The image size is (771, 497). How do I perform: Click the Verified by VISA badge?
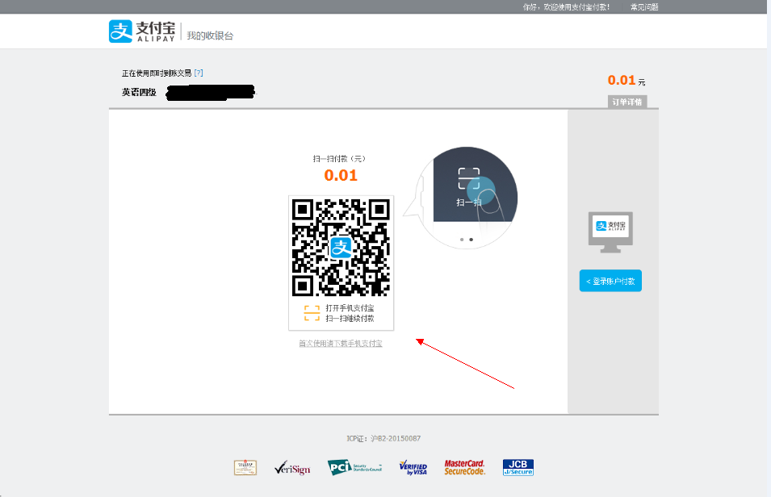[x=413, y=467]
